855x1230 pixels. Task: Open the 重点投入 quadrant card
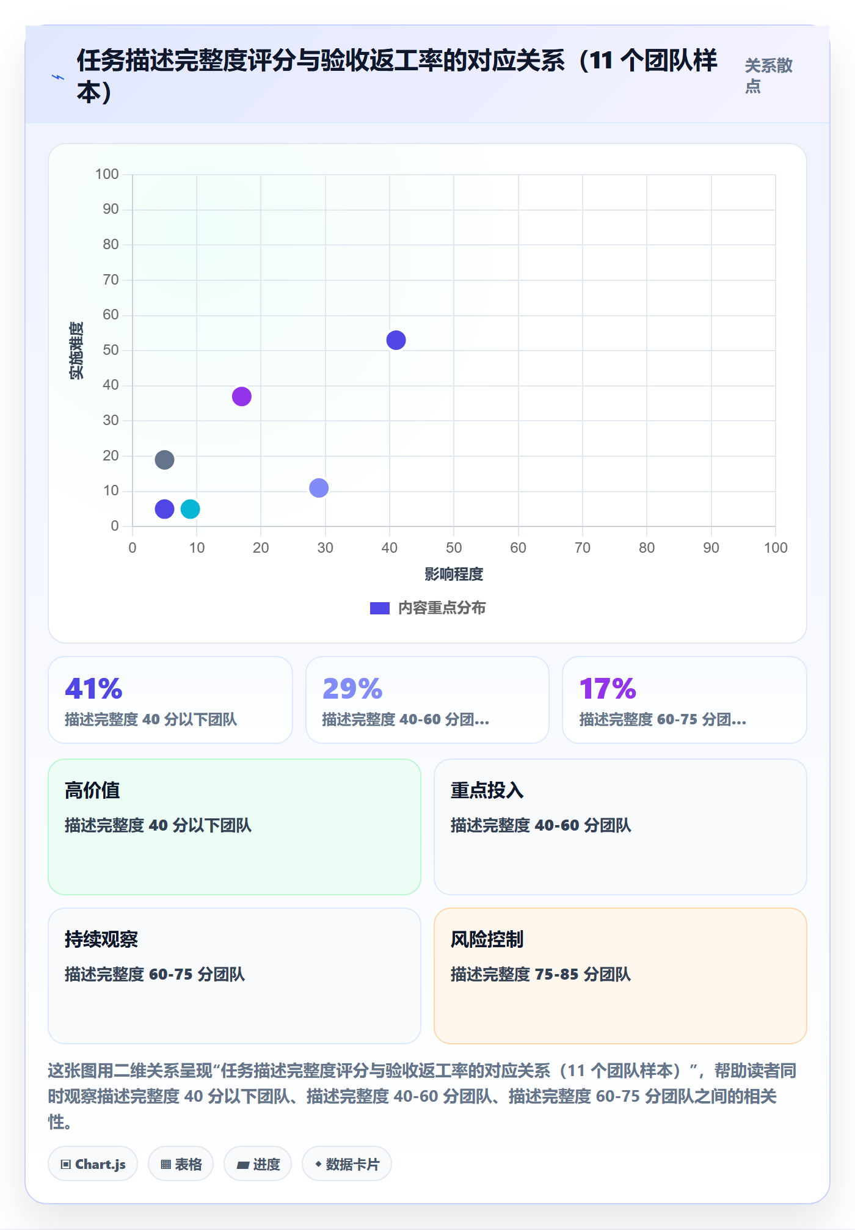pyautogui.click(x=620, y=827)
